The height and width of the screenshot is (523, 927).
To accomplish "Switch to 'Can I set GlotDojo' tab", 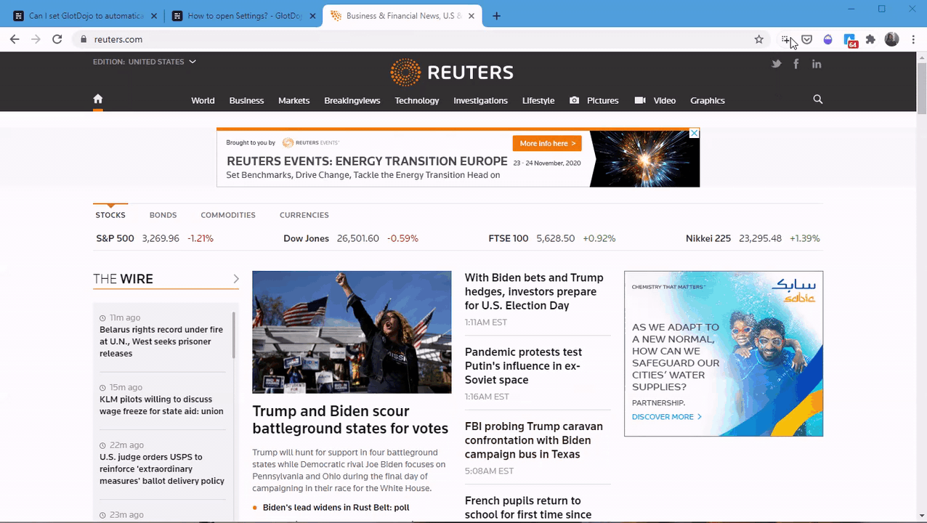I will coord(85,16).
